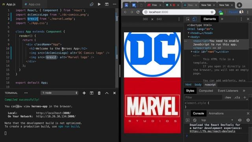
Task: Open Chrome profile avatar
Action: coord(241,12)
